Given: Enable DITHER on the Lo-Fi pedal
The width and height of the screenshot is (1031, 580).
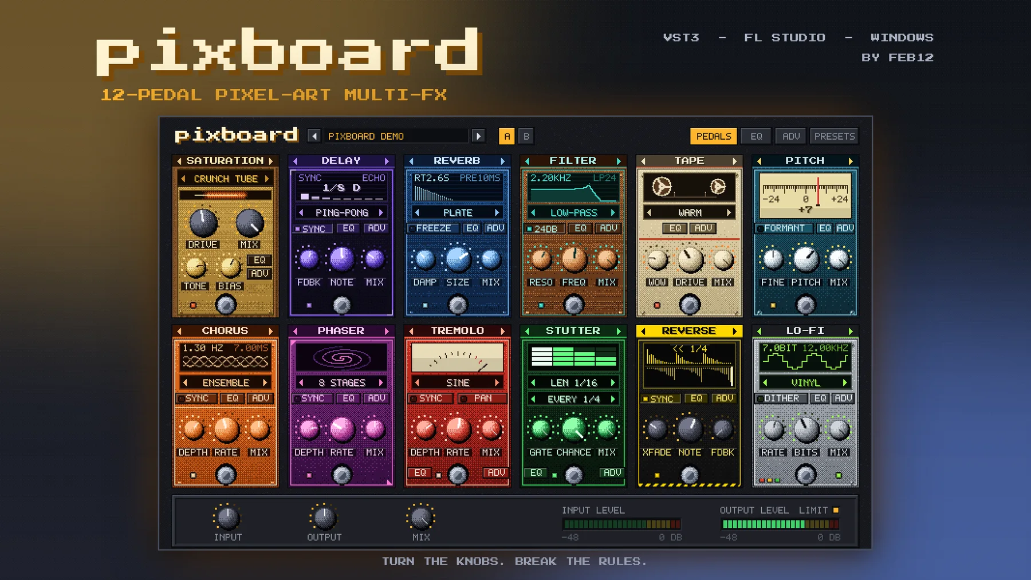Looking at the screenshot, I should pyautogui.click(x=781, y=398).
